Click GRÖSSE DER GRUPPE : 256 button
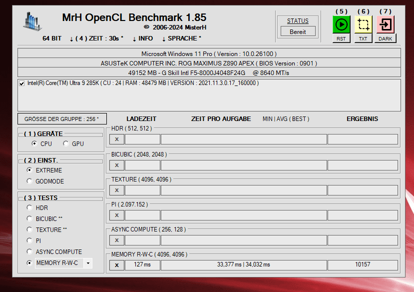The image size is (414, 292). pos(62,119)
